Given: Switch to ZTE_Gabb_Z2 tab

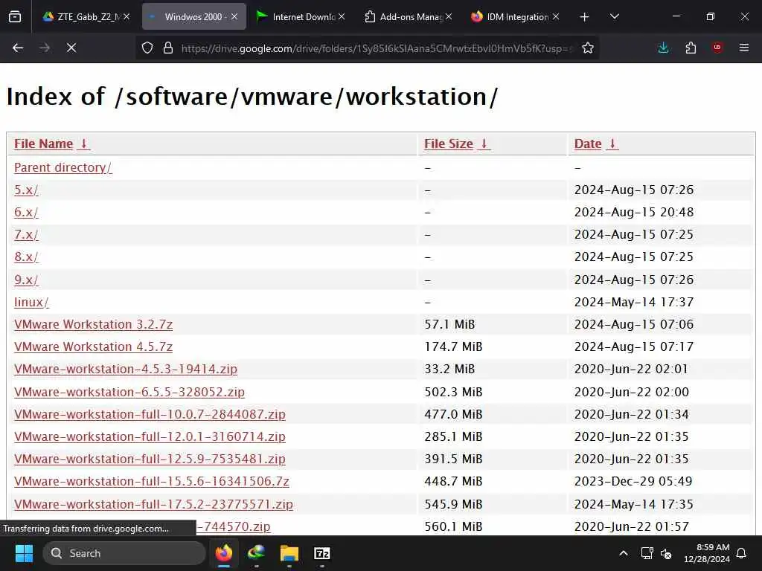Looking at the screenshot, I should 86,16.
